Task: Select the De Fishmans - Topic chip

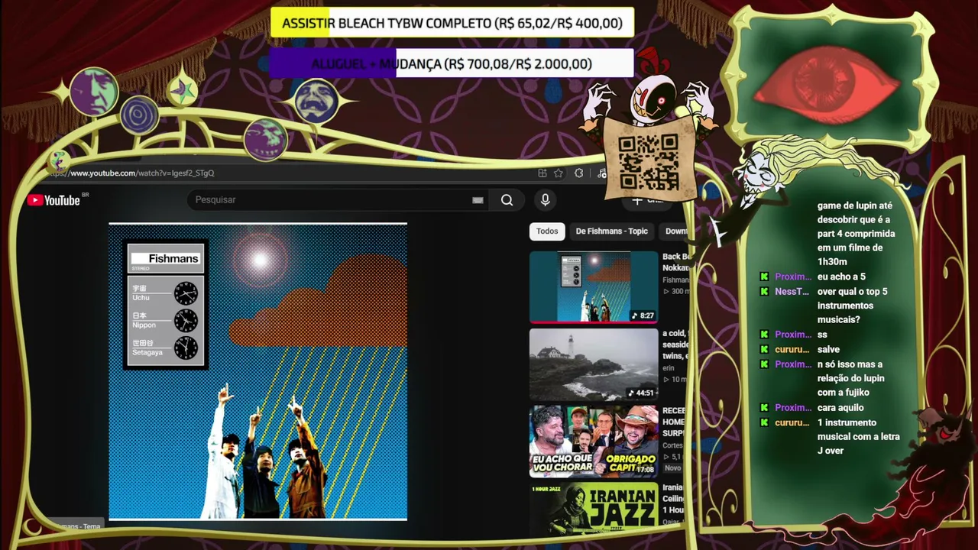Action: 611,231
